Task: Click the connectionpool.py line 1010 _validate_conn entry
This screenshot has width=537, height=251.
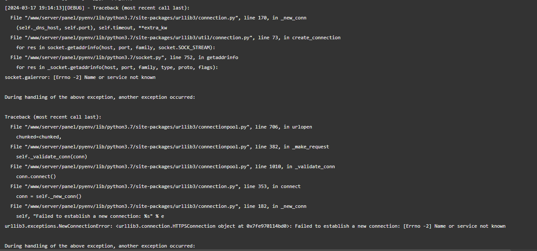Action: [x=173, y=166]
